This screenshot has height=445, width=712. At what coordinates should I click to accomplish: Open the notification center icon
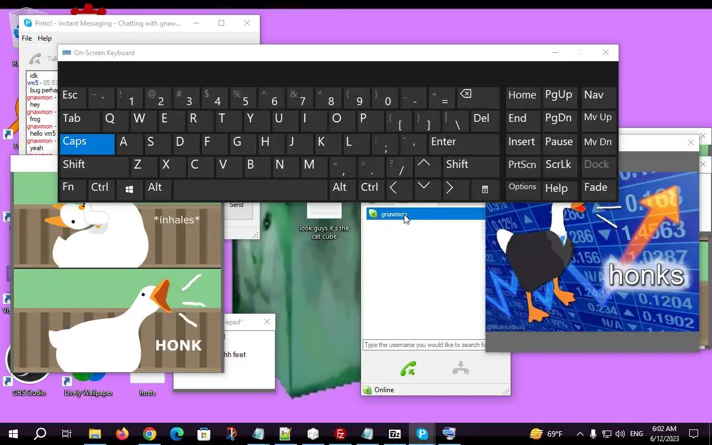tap(694, 434)
